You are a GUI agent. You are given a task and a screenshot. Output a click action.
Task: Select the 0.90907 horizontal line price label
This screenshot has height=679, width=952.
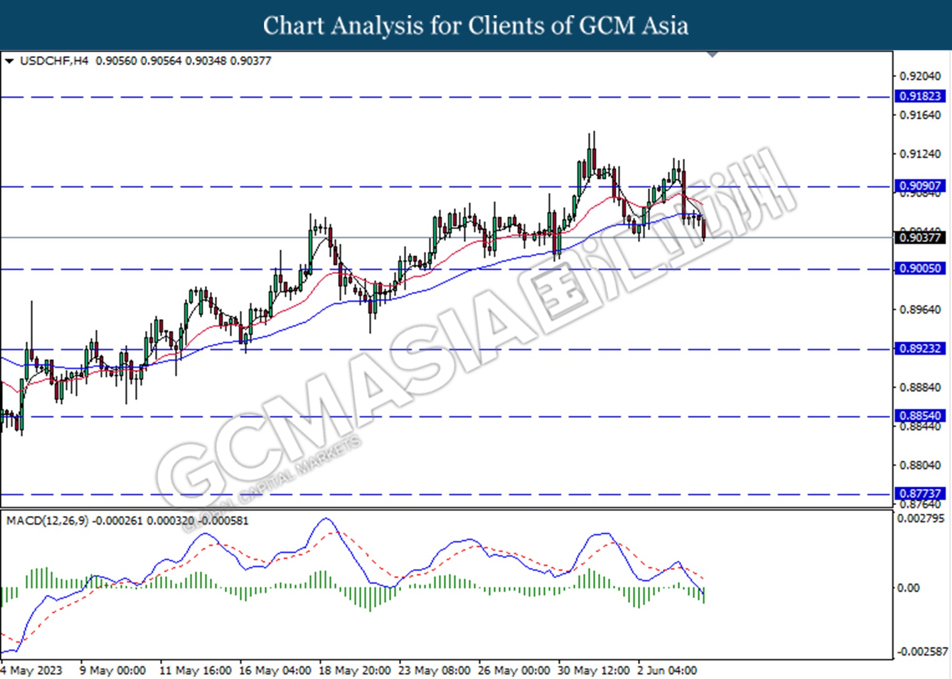[920, 186]
